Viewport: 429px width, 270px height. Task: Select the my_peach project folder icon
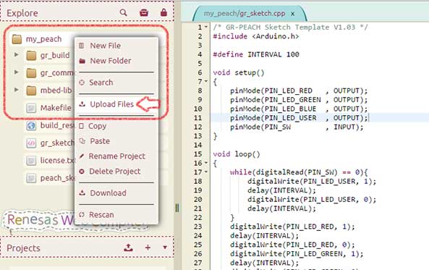pos(17,39)
